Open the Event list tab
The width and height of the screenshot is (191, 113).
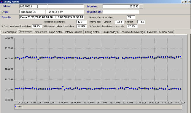click(x=152, y=32)
